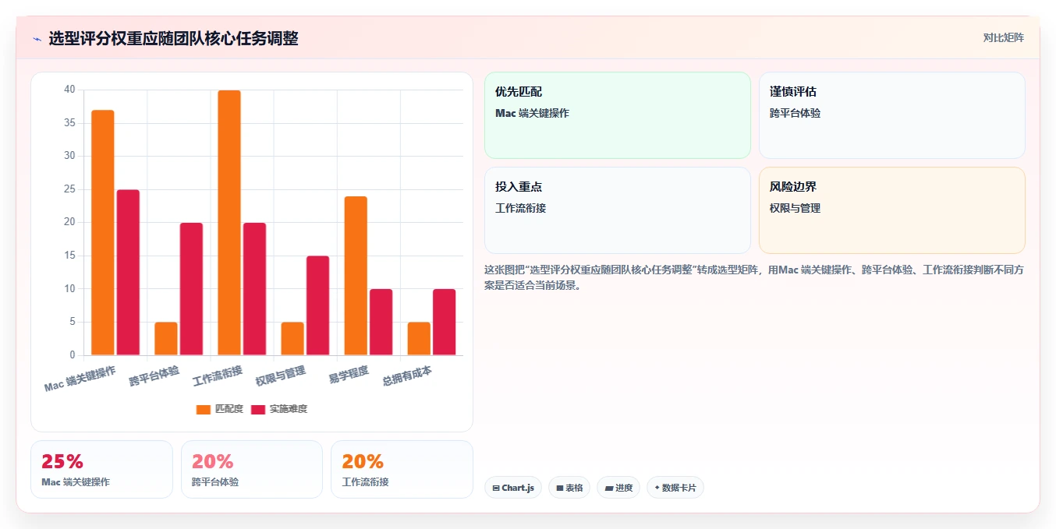Click the red 实施难度 bar for 权限与管理
1056x529 pixels.
317,305
